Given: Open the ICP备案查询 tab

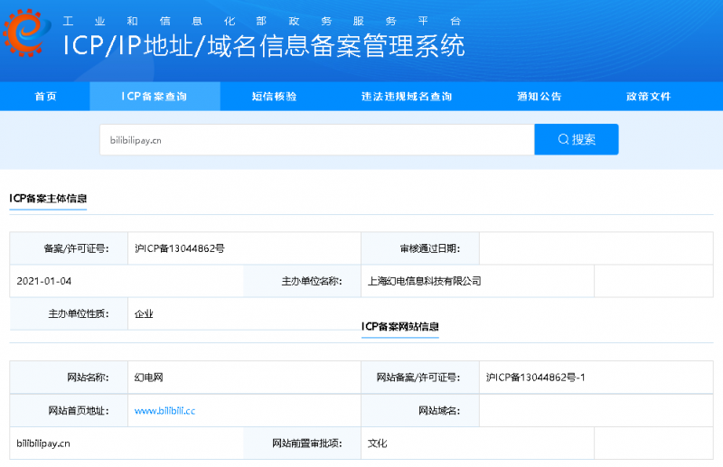Looking at the screenshot, I should (155, 97).
